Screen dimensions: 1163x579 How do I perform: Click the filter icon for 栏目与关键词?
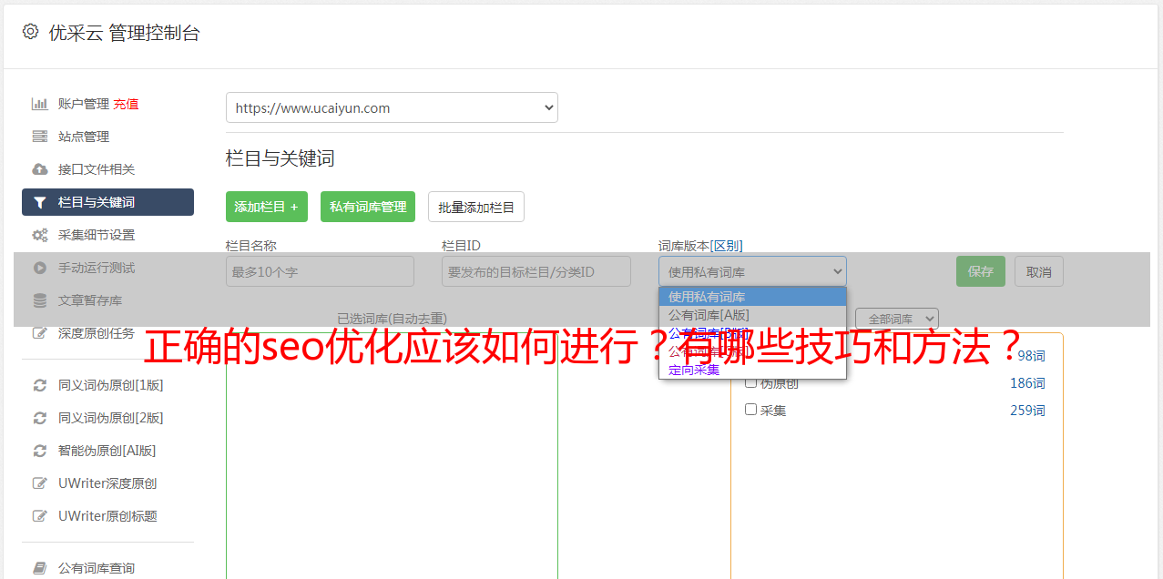(39, 202)
